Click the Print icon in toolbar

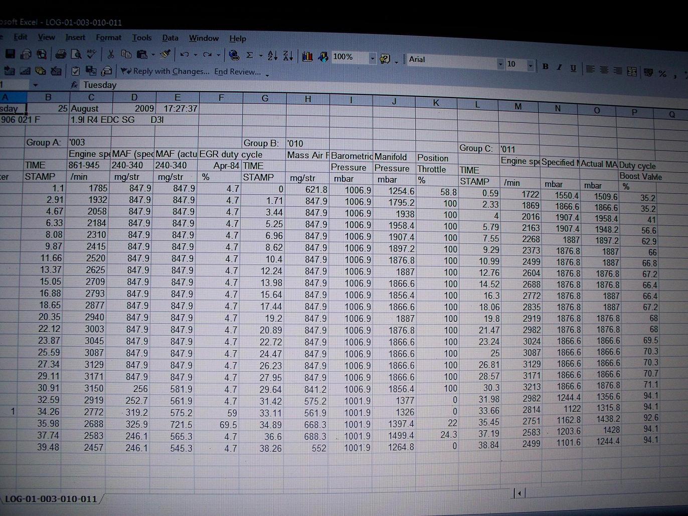pos(61,54)
